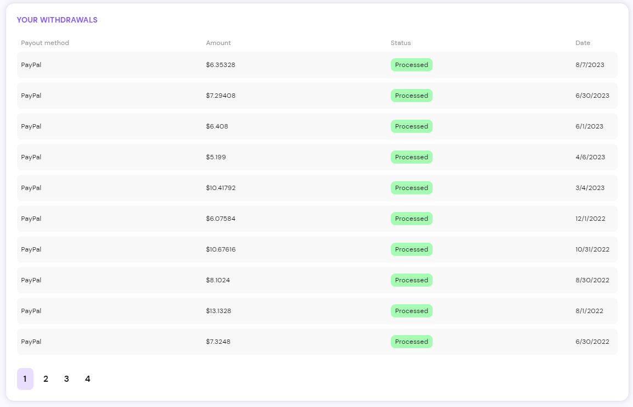The height and width of the screenshot is (407, 633).
Task: Go to withdrawals page 4
Action: coord(88,379)
